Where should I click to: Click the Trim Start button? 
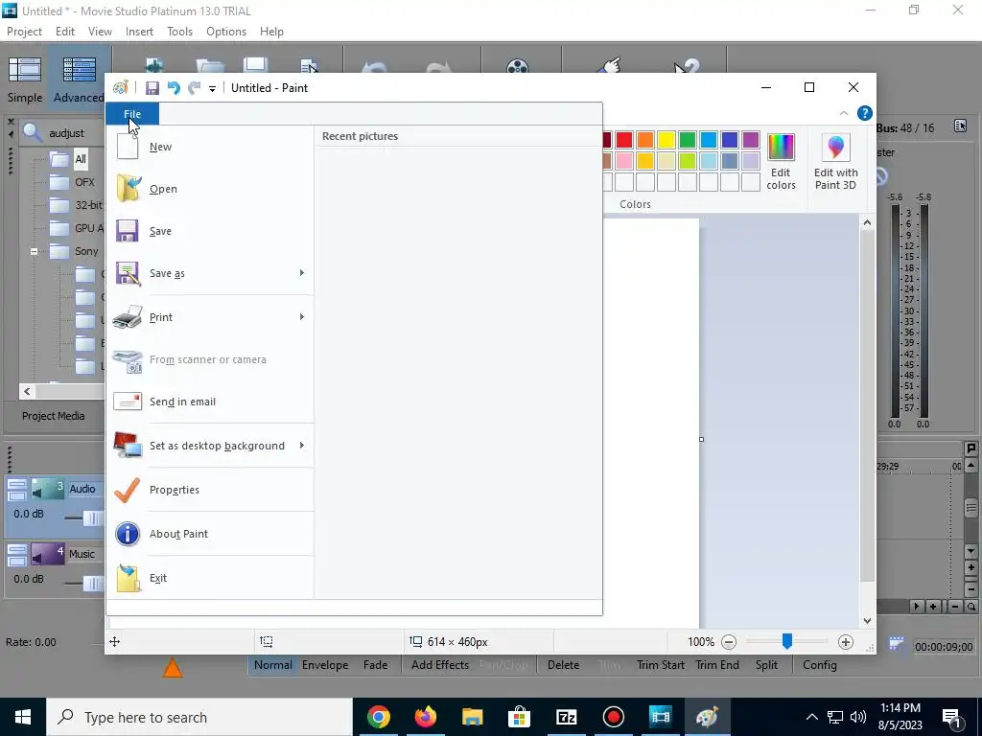click(x=660, y=665)
